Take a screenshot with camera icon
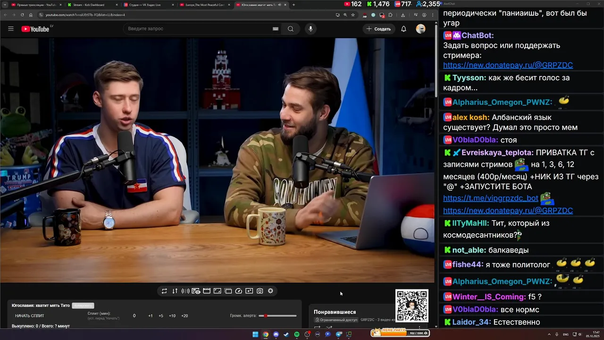This screenshot has width=604, height=340. tap(260, 291)
